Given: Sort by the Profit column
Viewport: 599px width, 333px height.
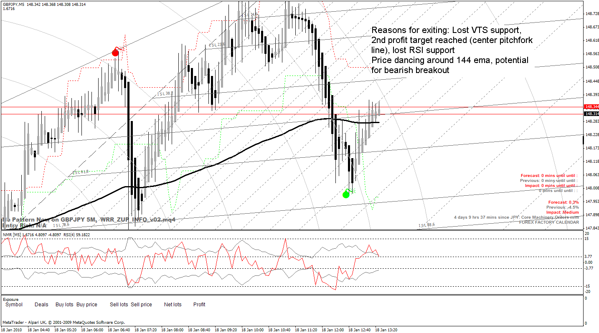Looking at the screenshot, I should 199,305.
